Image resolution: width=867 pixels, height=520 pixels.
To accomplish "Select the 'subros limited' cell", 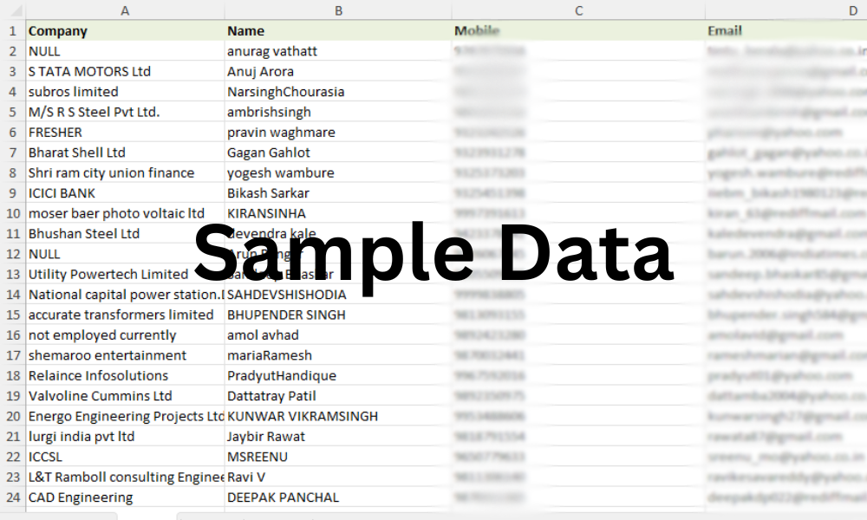I will click(125, 92).
